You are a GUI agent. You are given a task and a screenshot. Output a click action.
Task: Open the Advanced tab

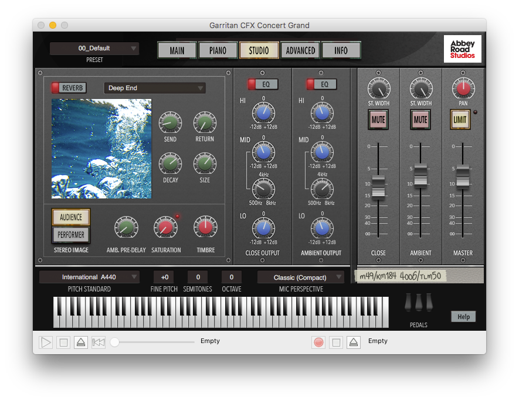(300, 50)
